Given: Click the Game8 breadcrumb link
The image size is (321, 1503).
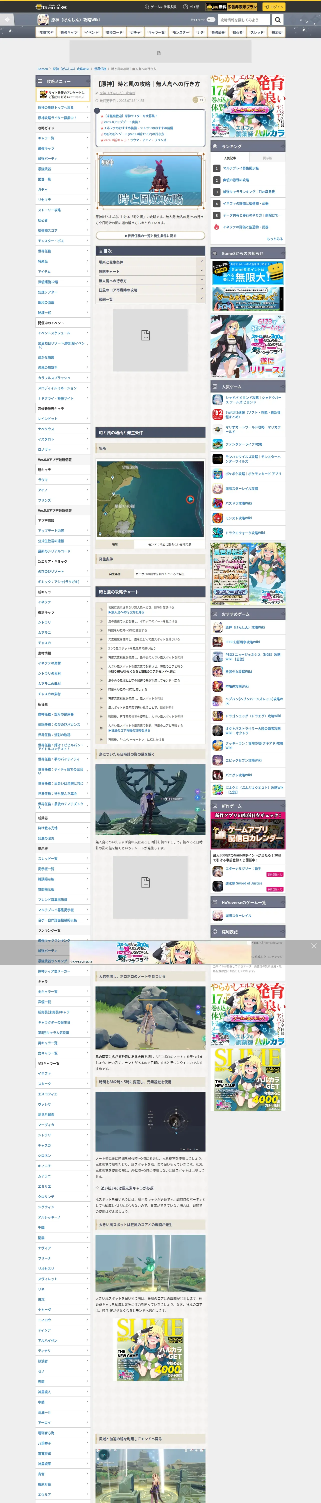Looking at the screenshot, I should pos(42,69).
